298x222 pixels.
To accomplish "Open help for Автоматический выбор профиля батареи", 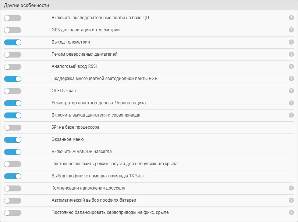I will (291, 200).
